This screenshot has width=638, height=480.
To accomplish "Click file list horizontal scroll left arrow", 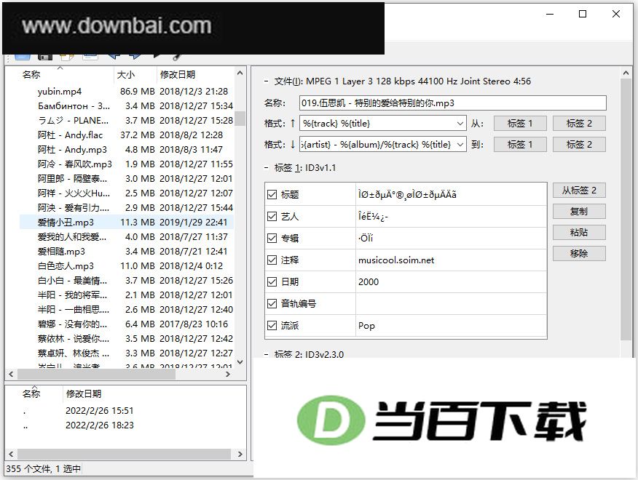I will (x=11, y=374).
